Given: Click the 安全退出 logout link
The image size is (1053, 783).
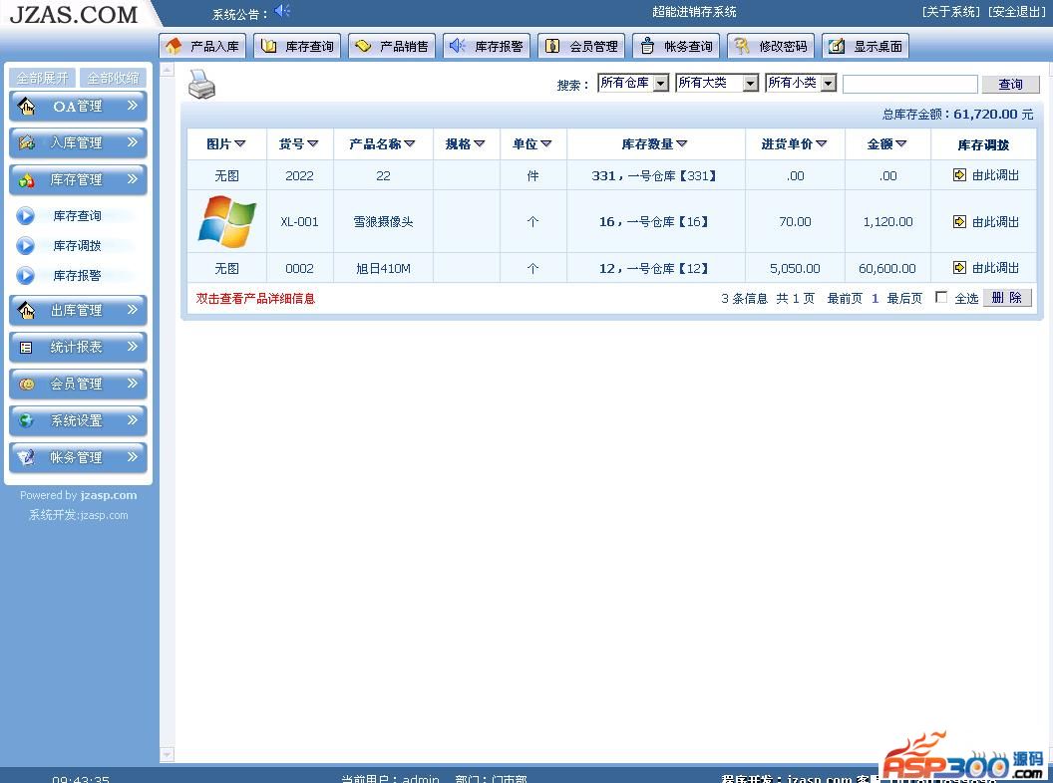Looking at the screenshot, I should 1017,11.
